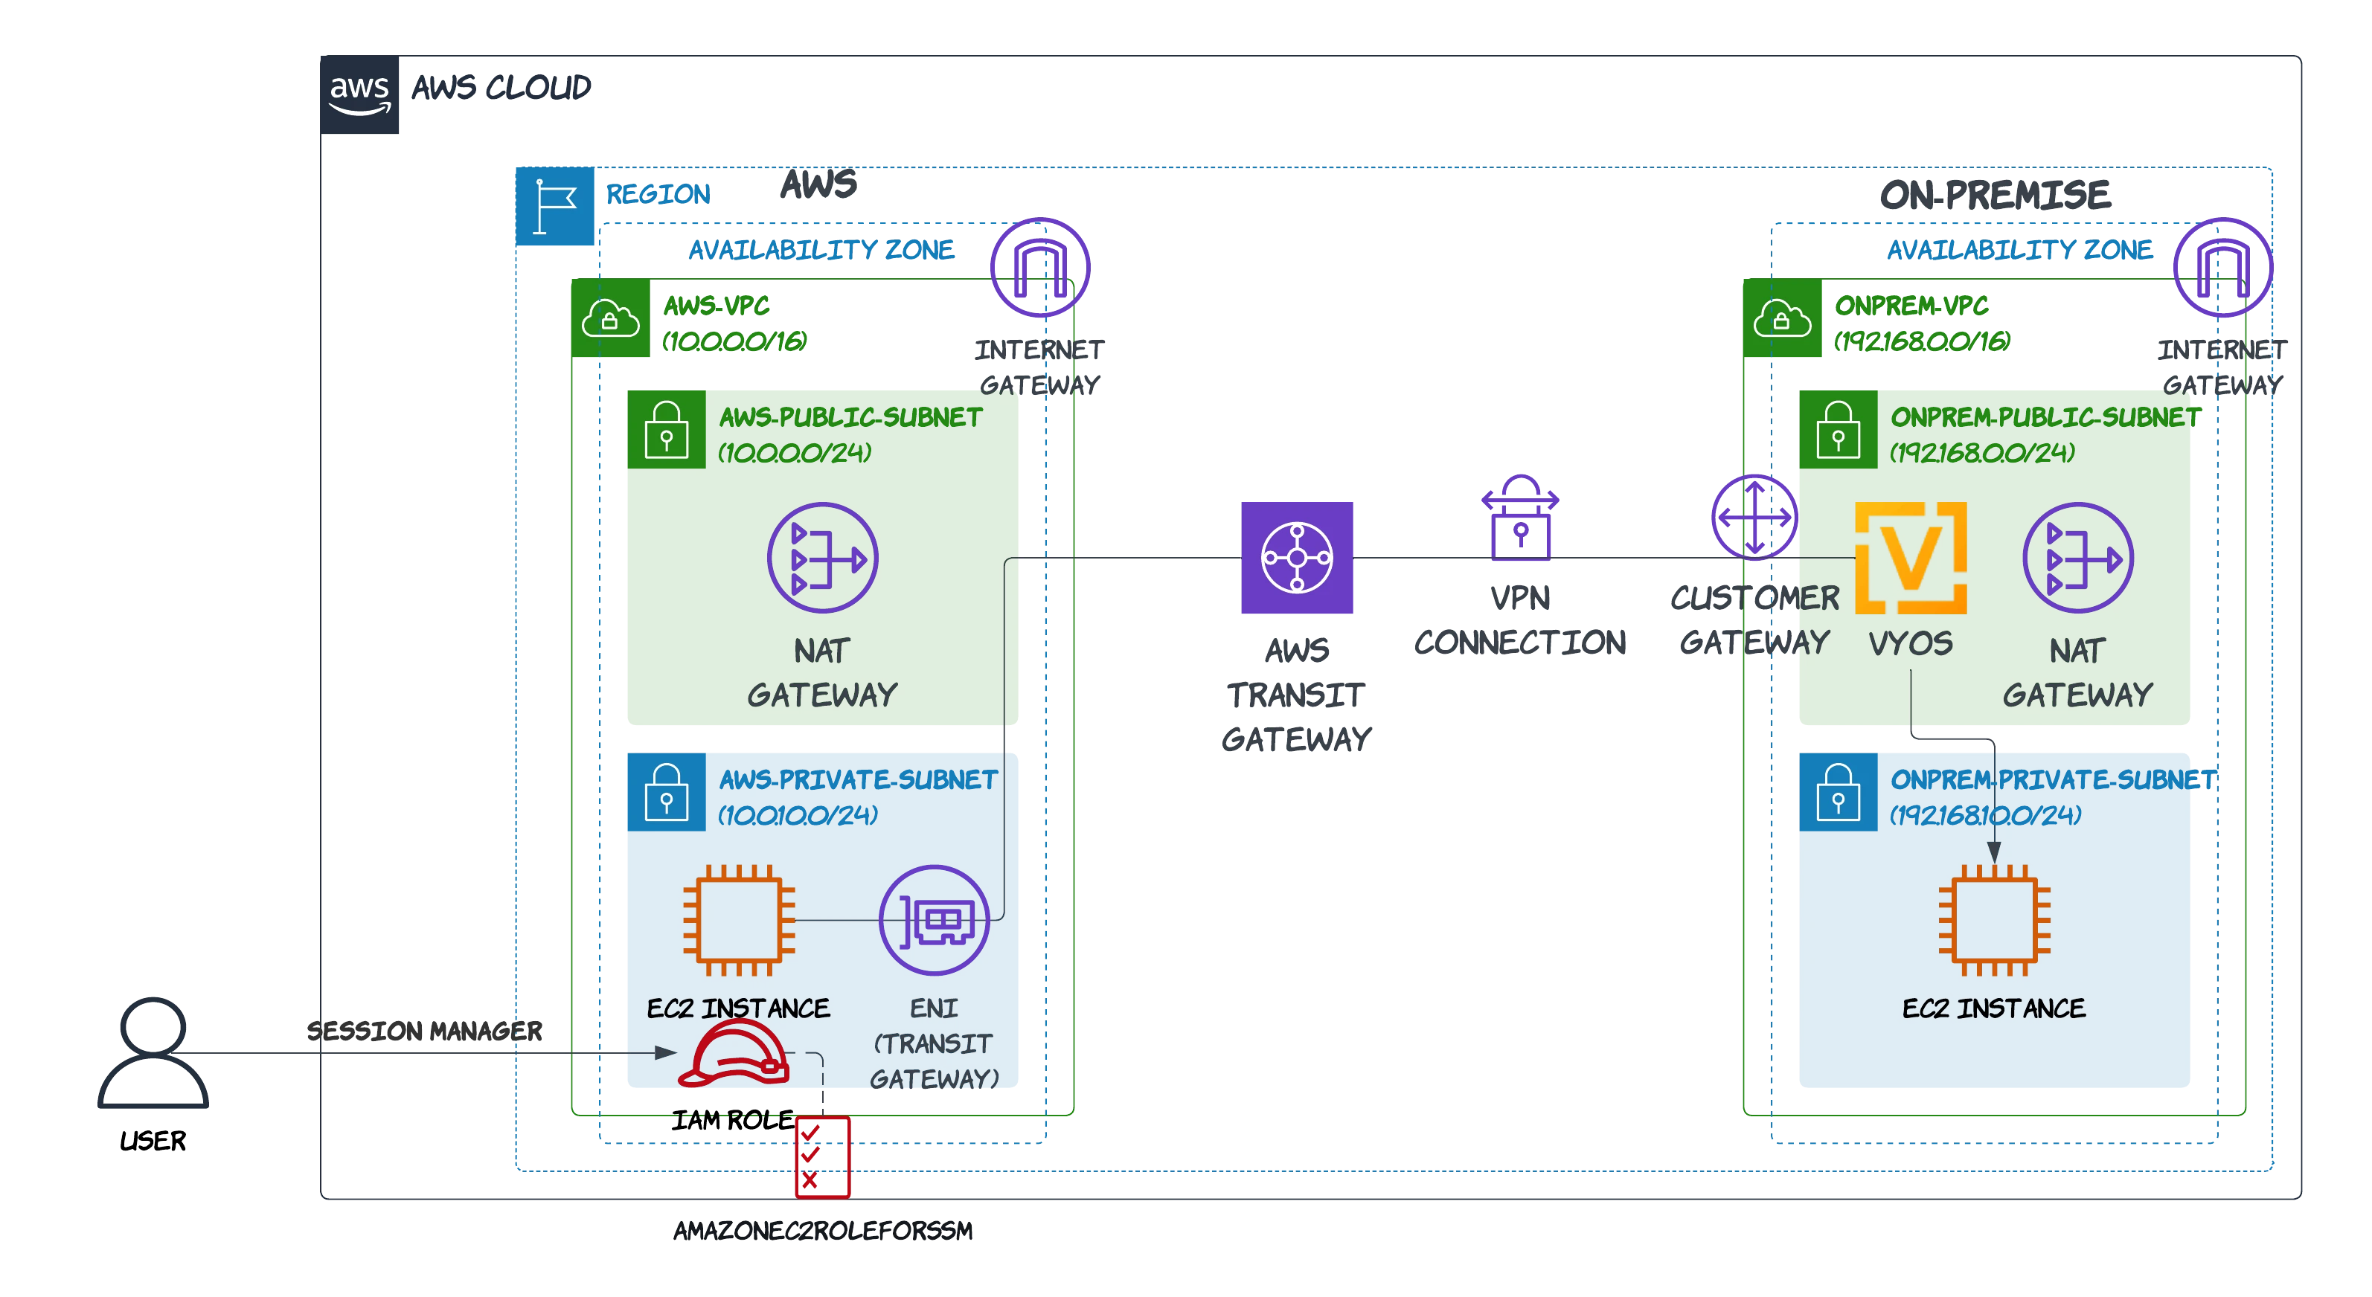The height and width of the screenshot is (1297, 2372).
Task: Click the CUSTOMER GATEWAY label
Action: pyautogui.click(x=1754, y=620)
